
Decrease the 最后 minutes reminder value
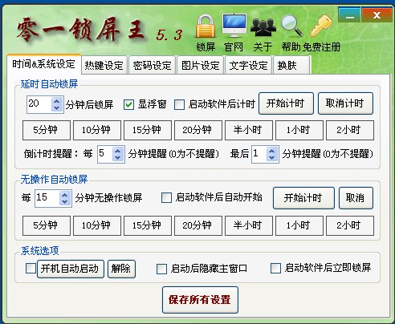point(272,158)
